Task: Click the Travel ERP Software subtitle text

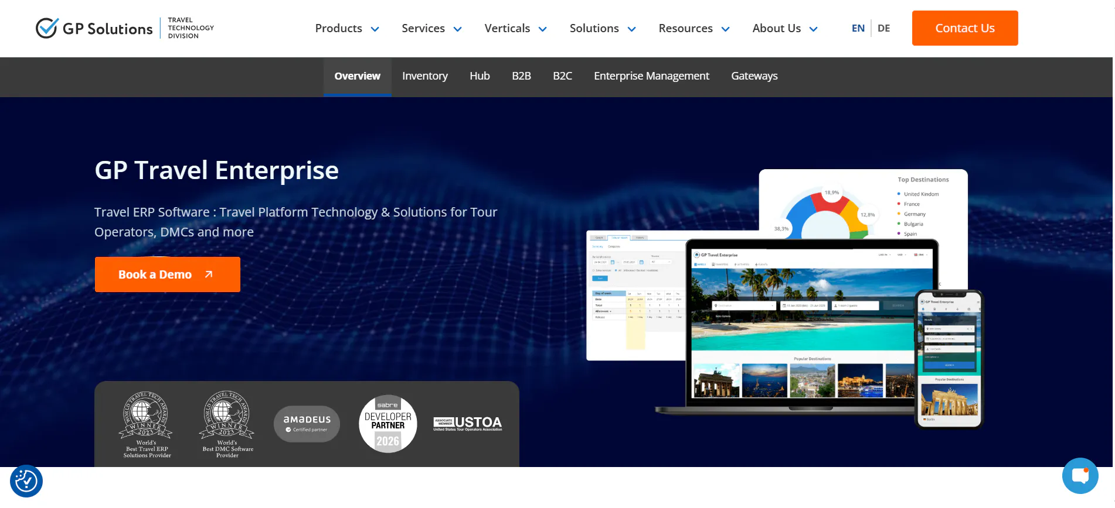Action: point(296,222)
